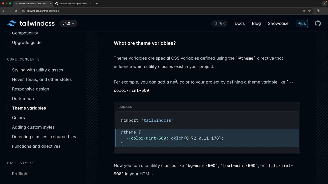Switch to the tailwindcss/packages GitHub tab
Image resolution: width=328 pixels, height=184 pixels.
pyautogui.click(x=73, y=4)
